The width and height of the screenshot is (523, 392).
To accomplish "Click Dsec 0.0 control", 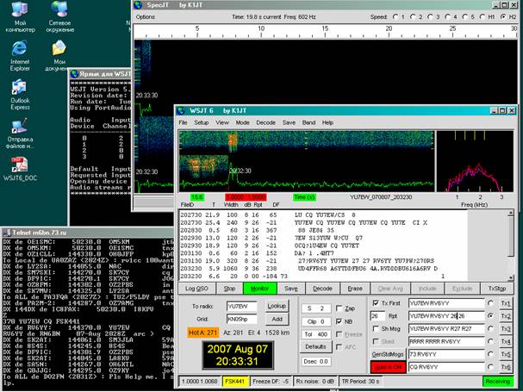I will pyautogui.click(x=316, y=361).
